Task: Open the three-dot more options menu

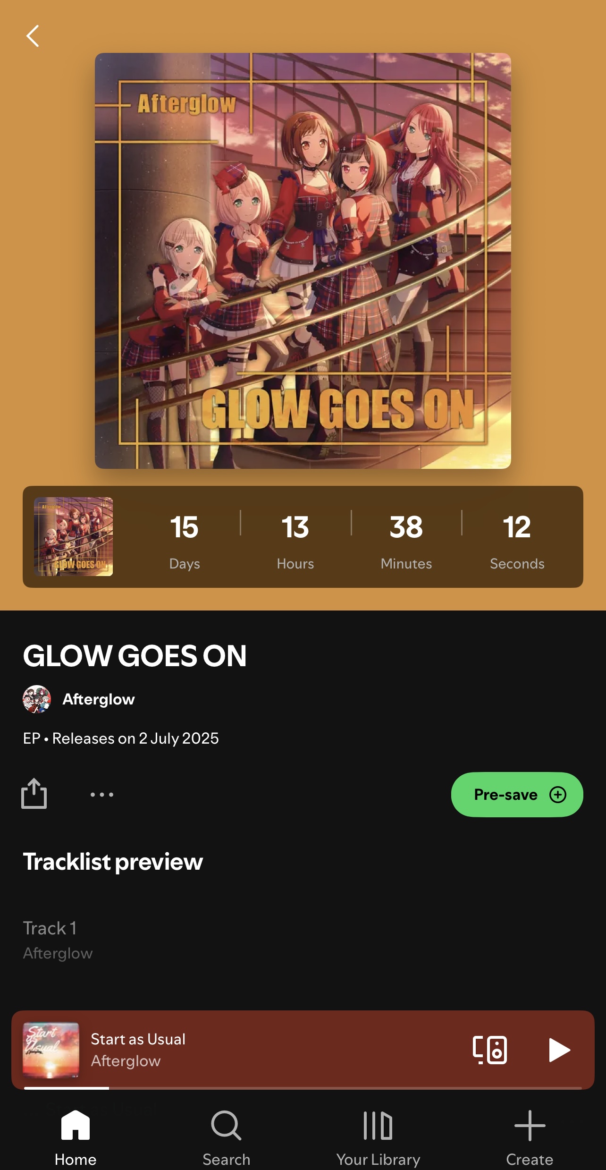Action: point(102,795)
